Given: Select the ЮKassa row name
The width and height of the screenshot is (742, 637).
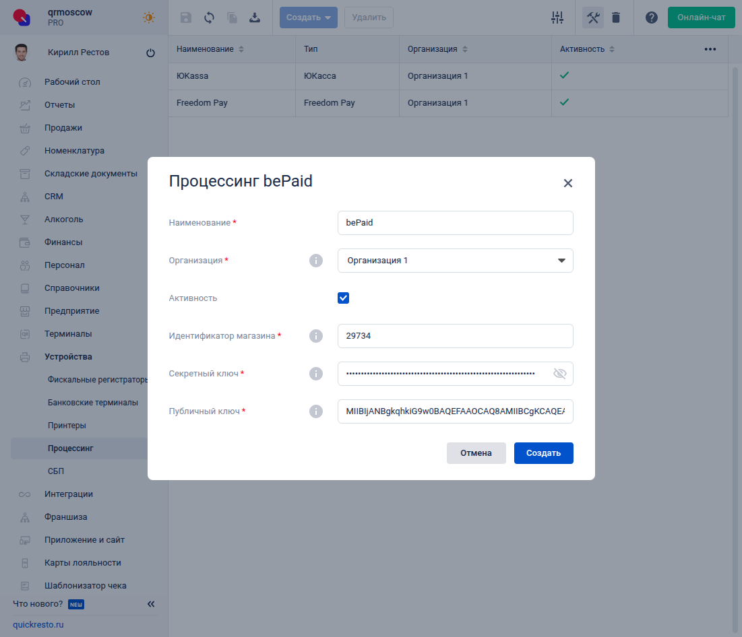Looking at the screenshot, I should tap(192, 76).
